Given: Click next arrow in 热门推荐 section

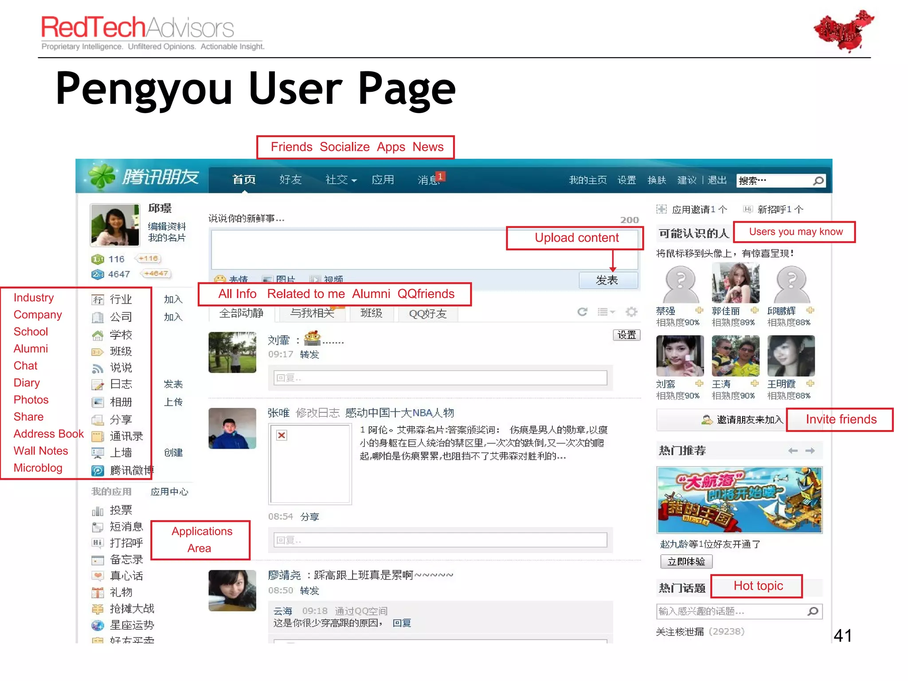Looking at the screenshot, I should (x=810, y=451).
